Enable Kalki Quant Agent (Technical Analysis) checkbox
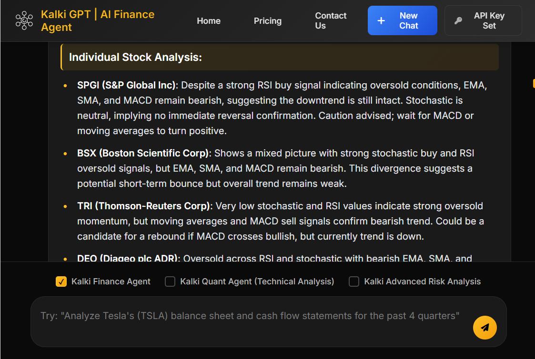Screen dimensions: 535x359 click(x=170, y=281)
